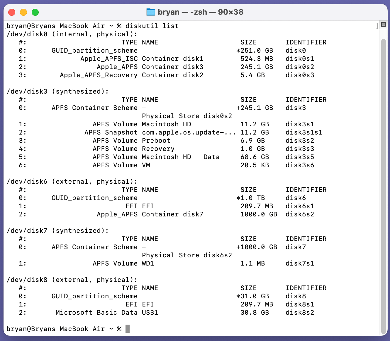
Task: Click the Macintosh HD - Data entry
Action: [181, 157]
